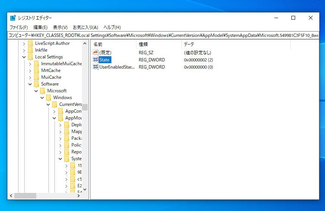Select the CurrentVers folder icon
Screen dimensions: 325x211
click(x=54, y=104)
